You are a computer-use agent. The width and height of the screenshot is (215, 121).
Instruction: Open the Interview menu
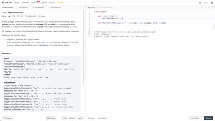point(35,3)
